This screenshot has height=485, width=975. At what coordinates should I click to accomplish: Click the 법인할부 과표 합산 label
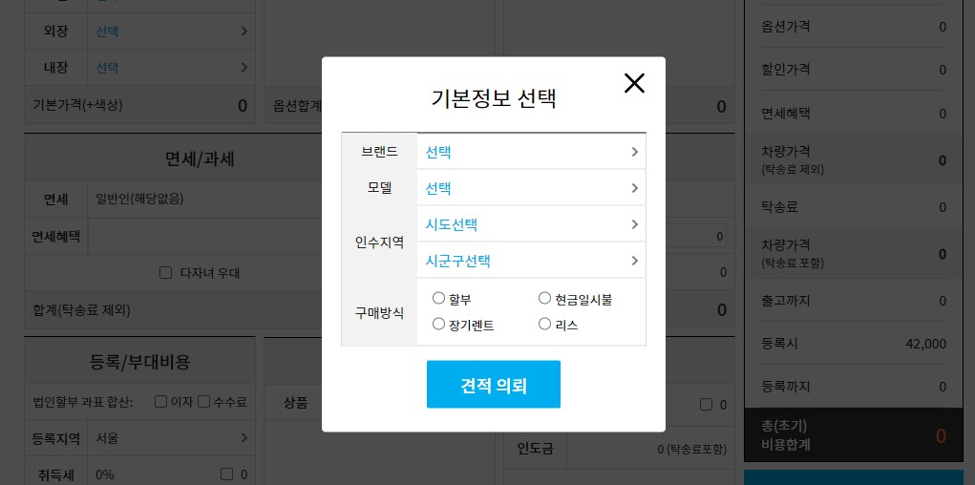point(83,402)
